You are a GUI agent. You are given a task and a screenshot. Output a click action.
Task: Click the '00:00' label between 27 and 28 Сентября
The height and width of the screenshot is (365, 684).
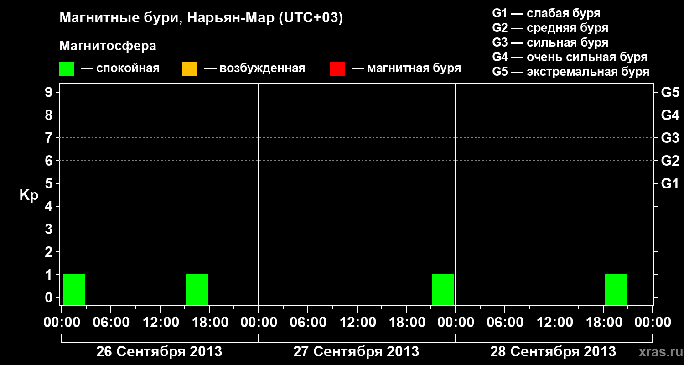click(456, 322)
